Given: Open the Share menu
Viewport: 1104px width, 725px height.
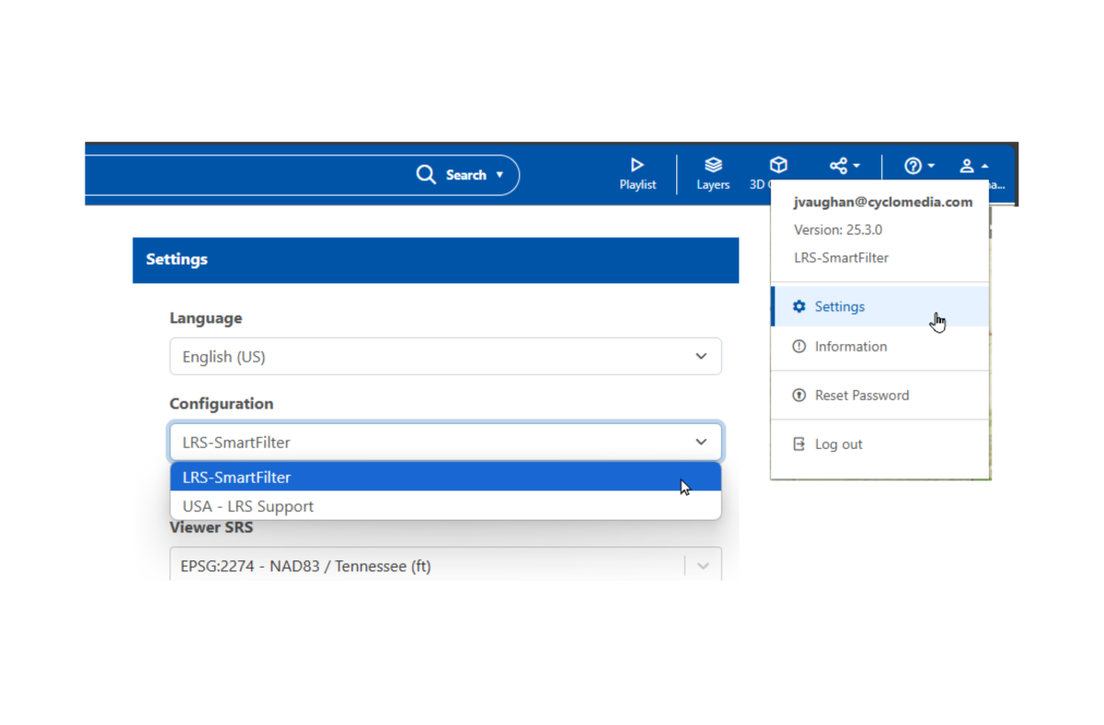Looking at the screenshot, I should [x=845, y=166].
